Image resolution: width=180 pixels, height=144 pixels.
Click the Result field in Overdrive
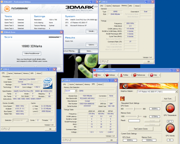(x=134, y=121)
